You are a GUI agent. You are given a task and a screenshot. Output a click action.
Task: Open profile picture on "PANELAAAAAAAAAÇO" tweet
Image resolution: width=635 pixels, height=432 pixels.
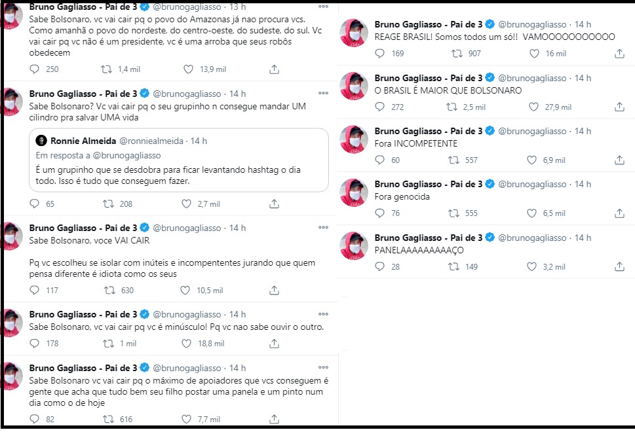(354, 245)
